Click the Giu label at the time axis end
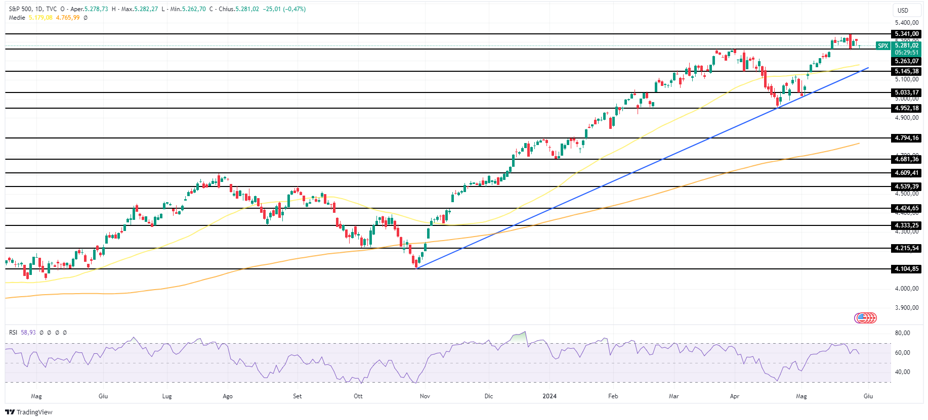928x420 pixels. [x=868, y=396]
